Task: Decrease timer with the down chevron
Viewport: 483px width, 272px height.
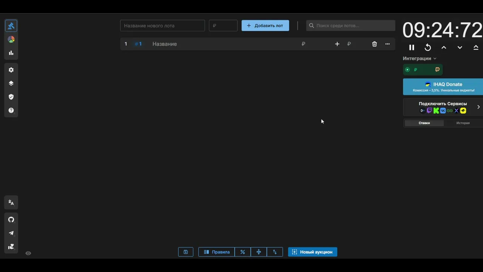Action: (460, 48)
